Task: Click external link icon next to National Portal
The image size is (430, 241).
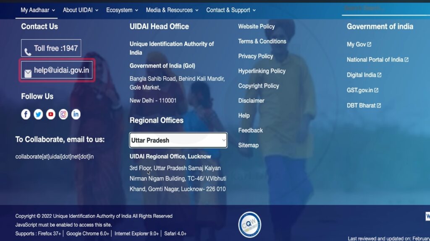Action: click(406, 60)
